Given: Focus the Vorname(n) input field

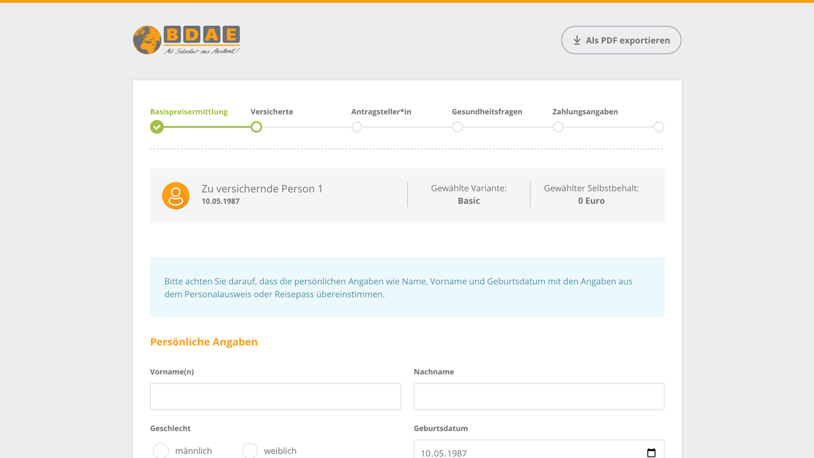Looking at the screenshot, I should tap(275, 396).
